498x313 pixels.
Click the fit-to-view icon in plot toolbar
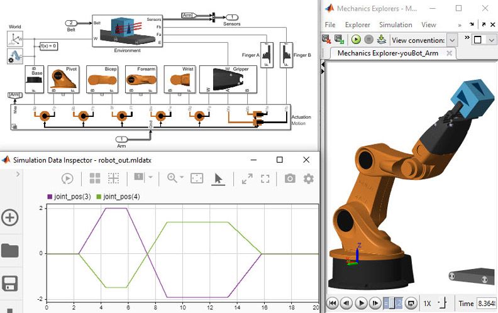coord(197,178)
